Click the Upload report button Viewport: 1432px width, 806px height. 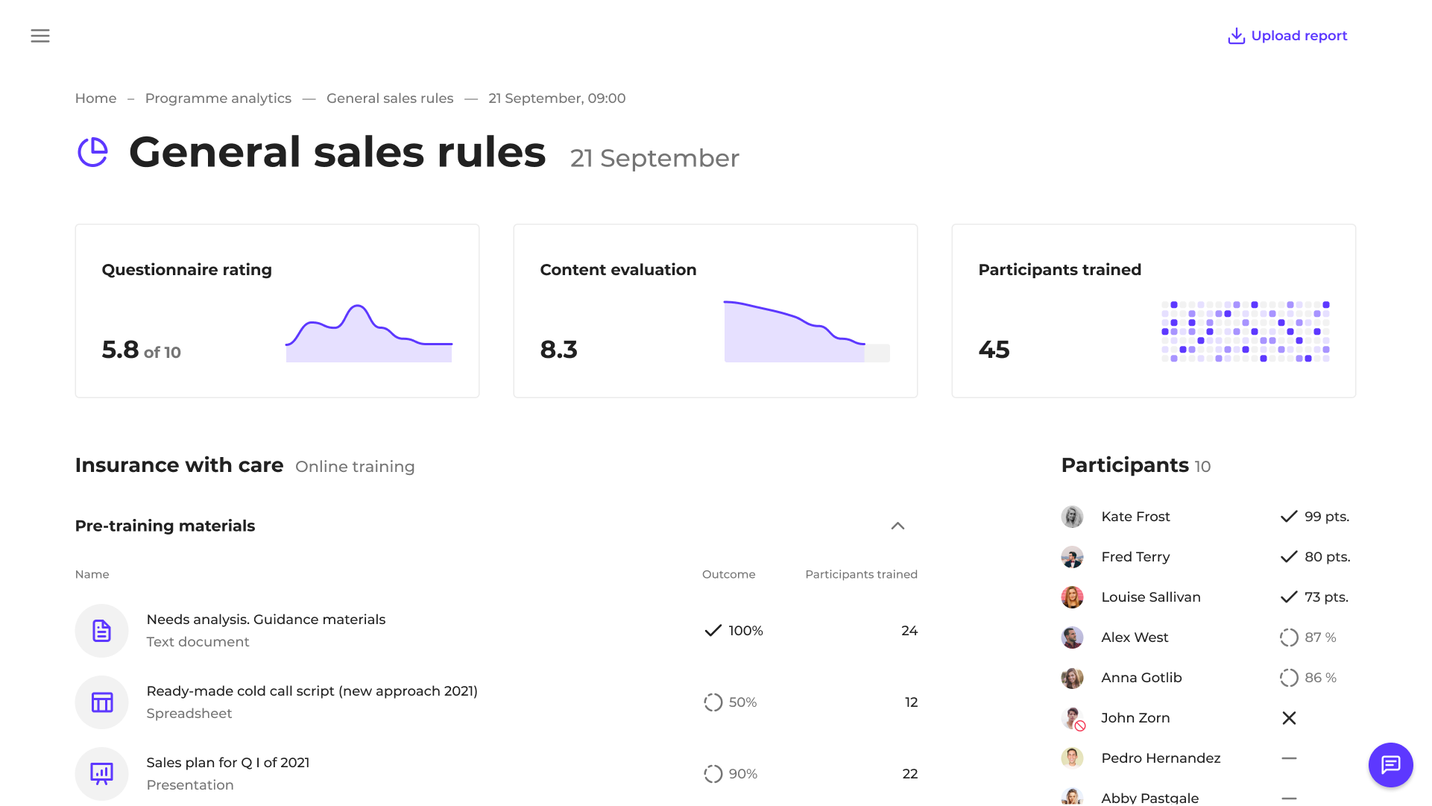(x=1287, y=36)
